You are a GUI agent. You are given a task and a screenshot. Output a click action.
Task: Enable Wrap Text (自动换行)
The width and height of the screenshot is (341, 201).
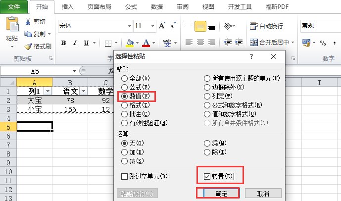pos(266,26)
